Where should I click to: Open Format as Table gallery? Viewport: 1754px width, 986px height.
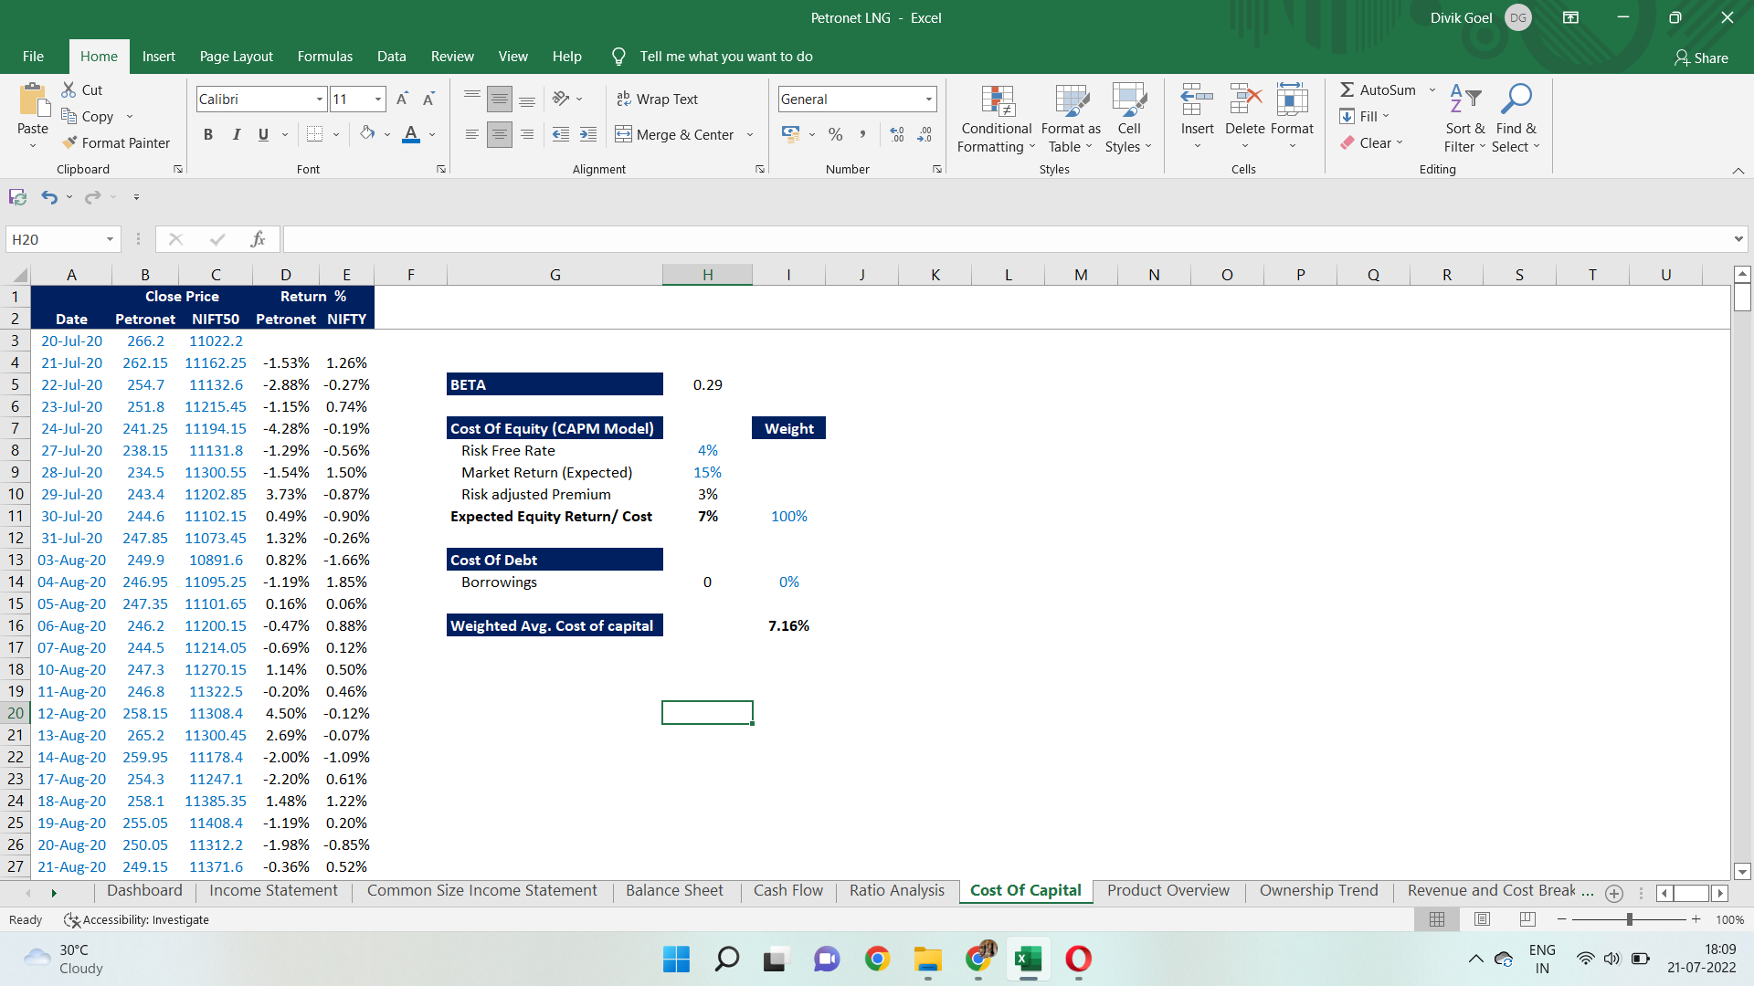coord(1071,119)
